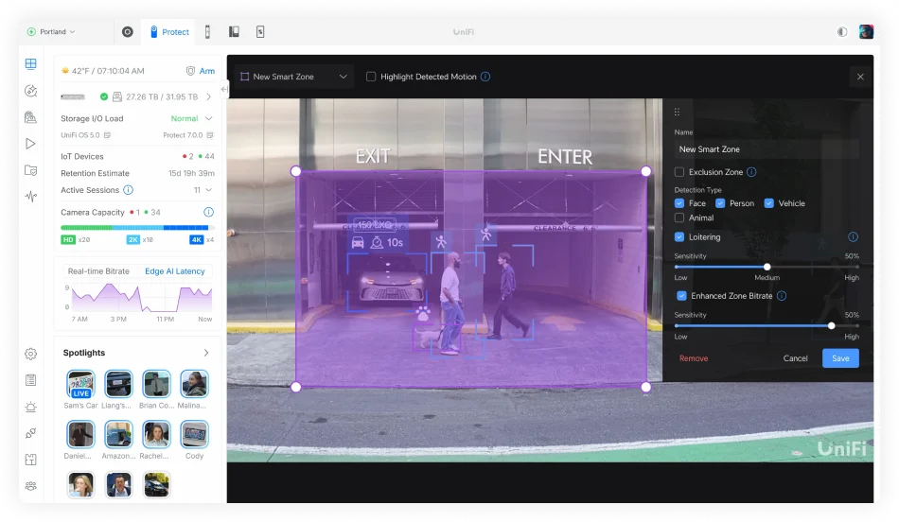Click the Save button
The image size is (899, 522).
click(x=840, y=358)
